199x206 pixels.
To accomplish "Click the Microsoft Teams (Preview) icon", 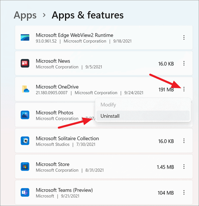I will point(25,192).
